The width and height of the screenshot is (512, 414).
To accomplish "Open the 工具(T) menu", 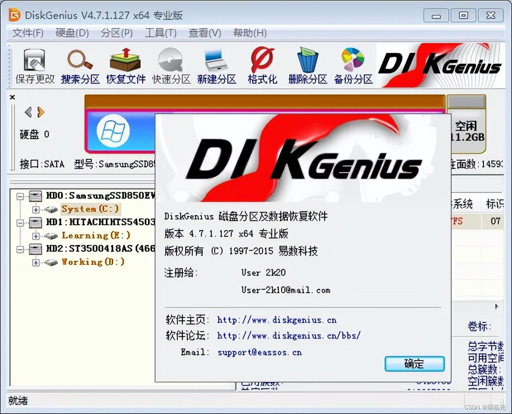I will coord(160,33).
